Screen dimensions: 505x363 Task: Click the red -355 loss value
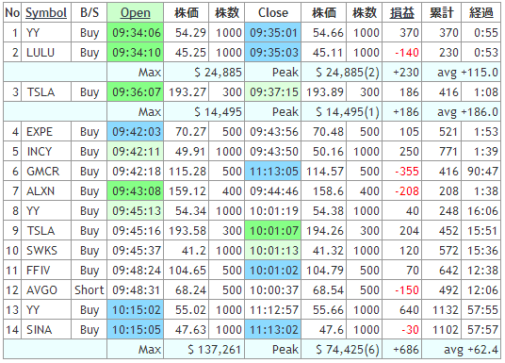407,172
